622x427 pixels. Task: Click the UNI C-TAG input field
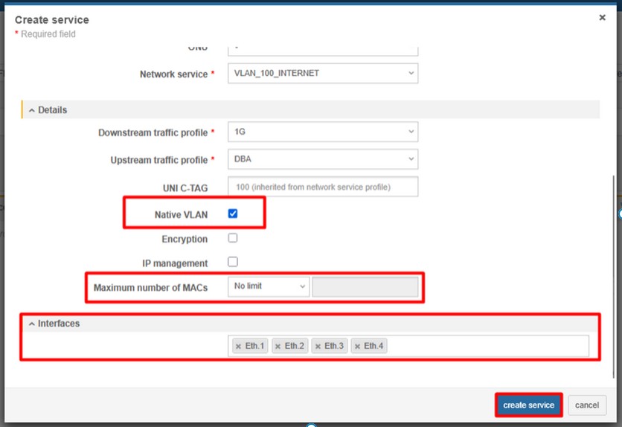click(322, 187)
